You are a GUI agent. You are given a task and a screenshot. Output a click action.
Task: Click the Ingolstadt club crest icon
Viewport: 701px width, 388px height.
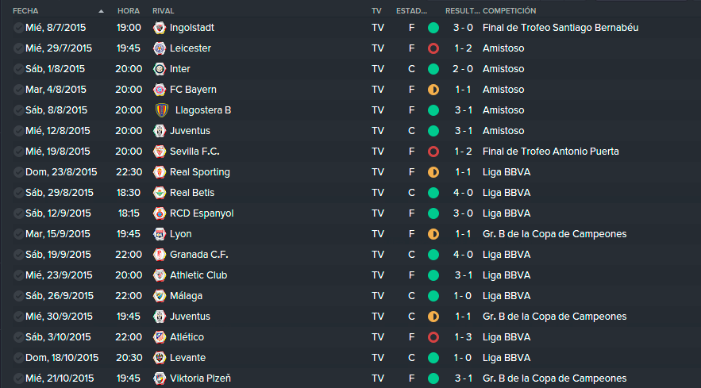pyautogui.click(x=159, y=28)
